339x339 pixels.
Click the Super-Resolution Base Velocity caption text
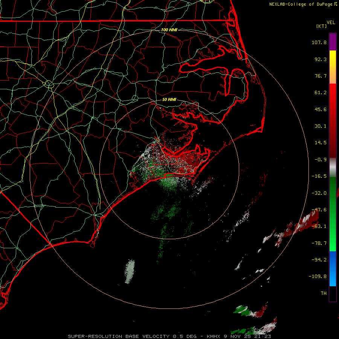coord(169,336)
